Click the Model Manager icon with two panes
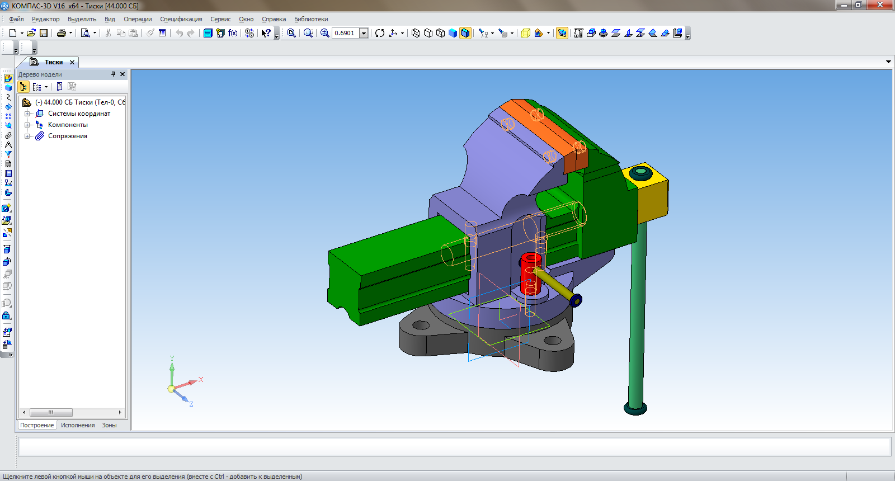 tap(208, 33)
